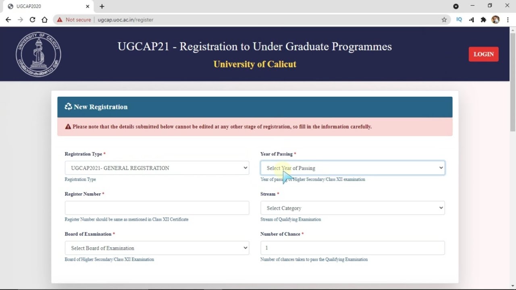Click the UGCAP21 registration page title
The image size is (516, 290).
(255, 46)
